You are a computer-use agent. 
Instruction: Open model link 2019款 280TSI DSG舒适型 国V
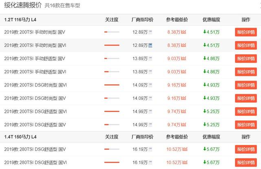(35, 149)
